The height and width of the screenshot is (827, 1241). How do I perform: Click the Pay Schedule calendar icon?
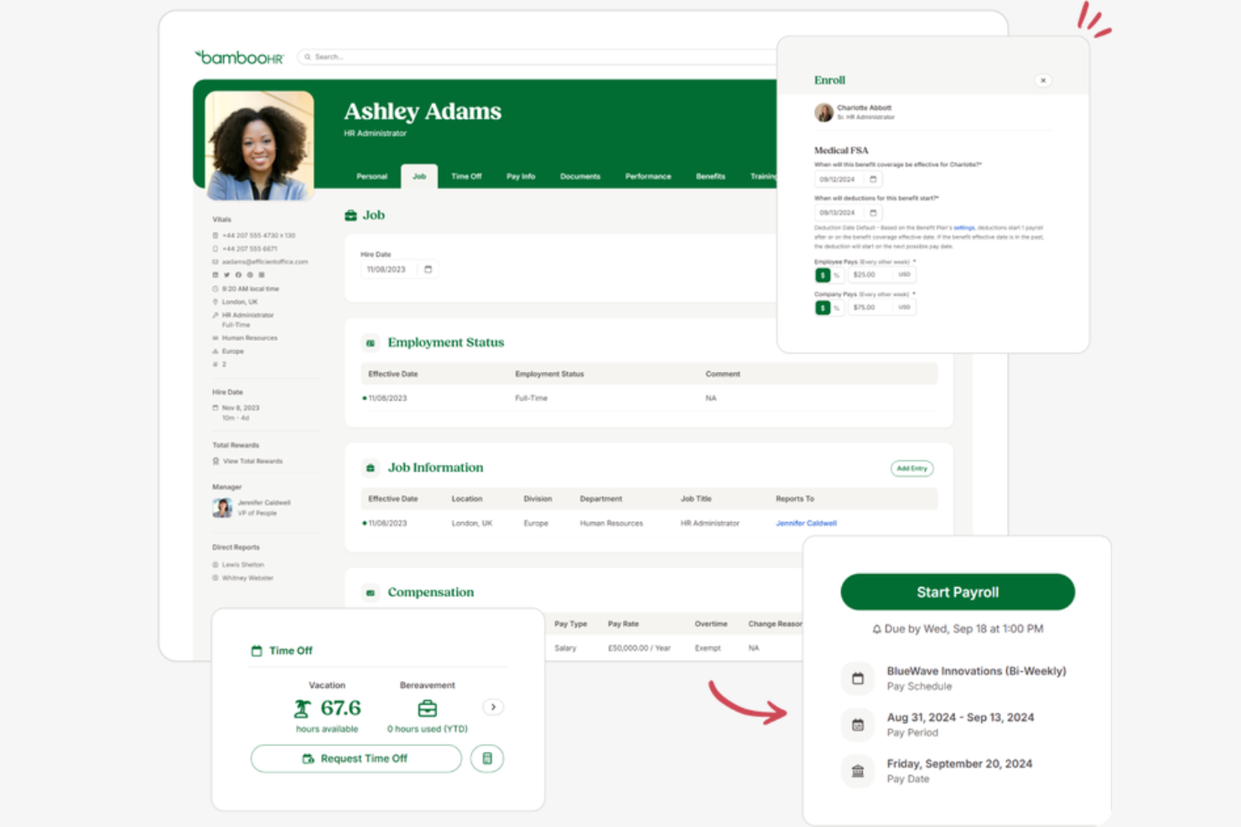[857, 678]
